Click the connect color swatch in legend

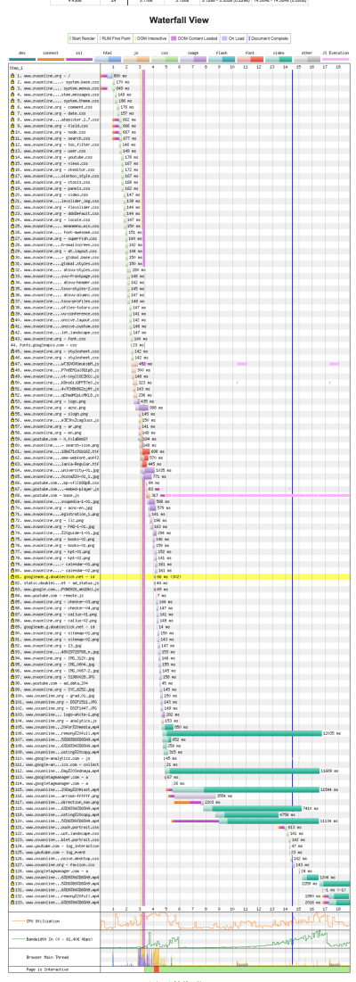50,59
